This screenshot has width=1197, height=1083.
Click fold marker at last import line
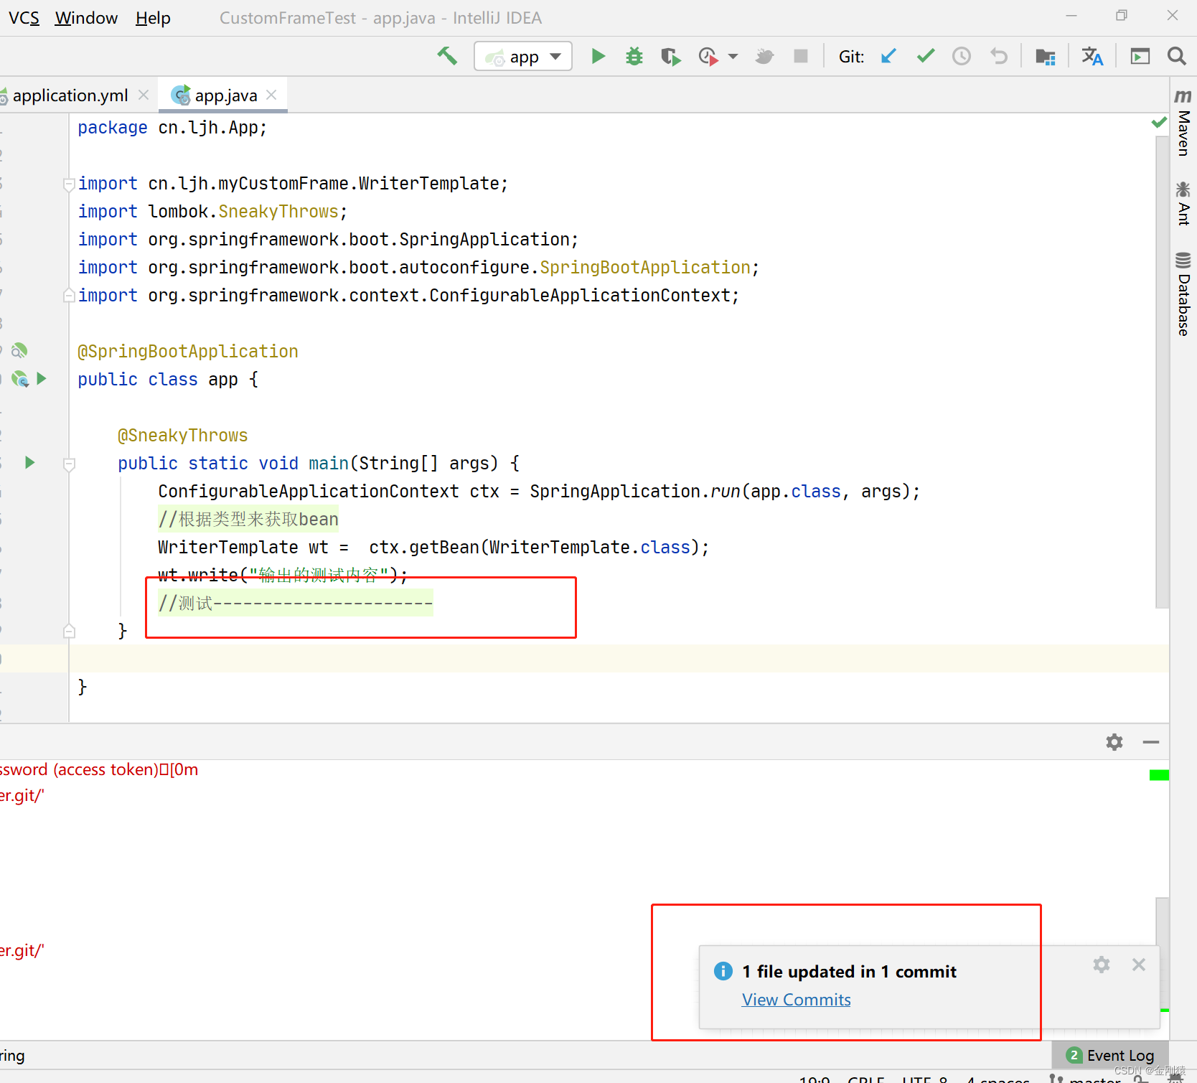[69, 295]
